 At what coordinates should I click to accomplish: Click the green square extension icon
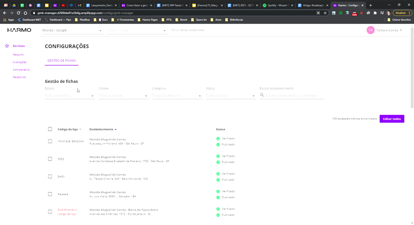click(x=341, y=13)
